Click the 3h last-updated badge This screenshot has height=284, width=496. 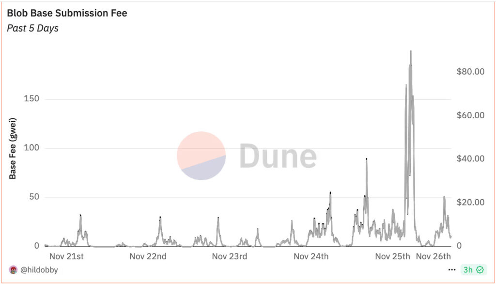pos(468,270)
